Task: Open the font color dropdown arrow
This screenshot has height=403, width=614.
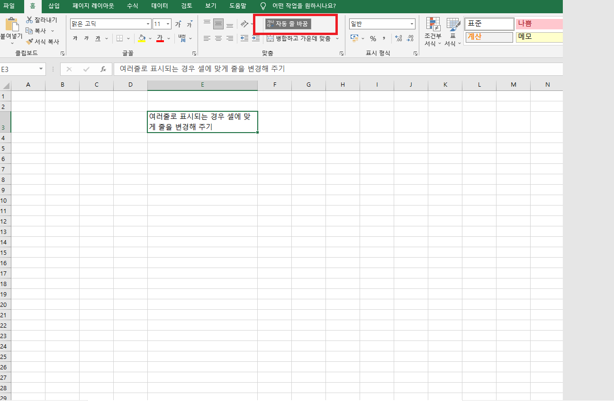Action: click(169, 38)
